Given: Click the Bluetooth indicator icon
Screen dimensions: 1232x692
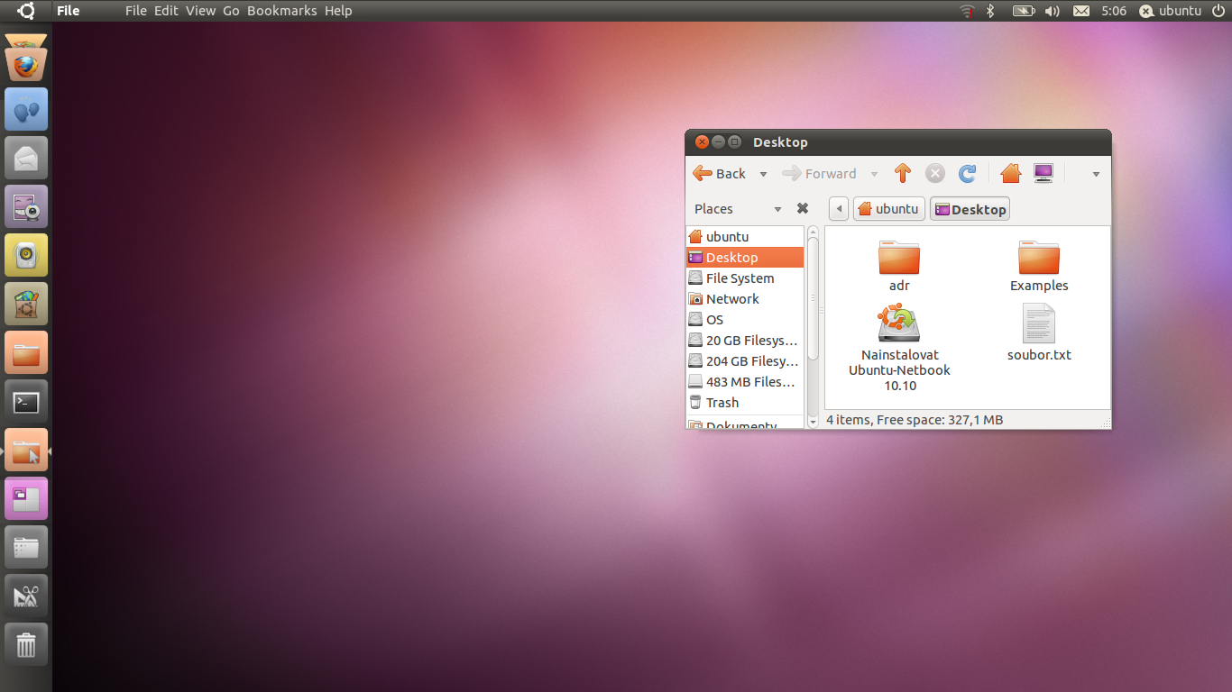Looking at the screenshot, I should 990,11.
